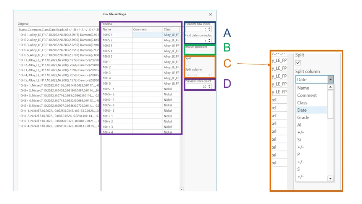
Task: Uncheck the checked Split box in enlarged view
Action: [x=298, y=63]
